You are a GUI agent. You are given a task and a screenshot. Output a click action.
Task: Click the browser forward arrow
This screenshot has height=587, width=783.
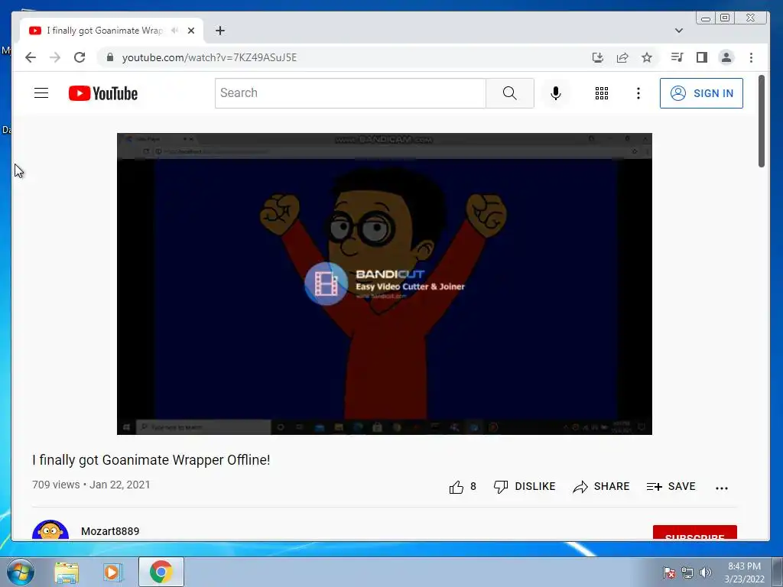(x=55, y=57)
